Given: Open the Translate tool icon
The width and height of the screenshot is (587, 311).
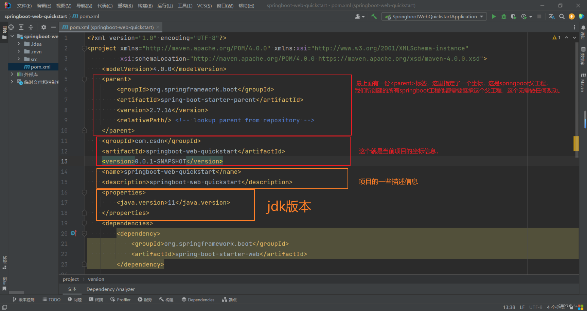Looking at the screenshot, I should [552, 17].
